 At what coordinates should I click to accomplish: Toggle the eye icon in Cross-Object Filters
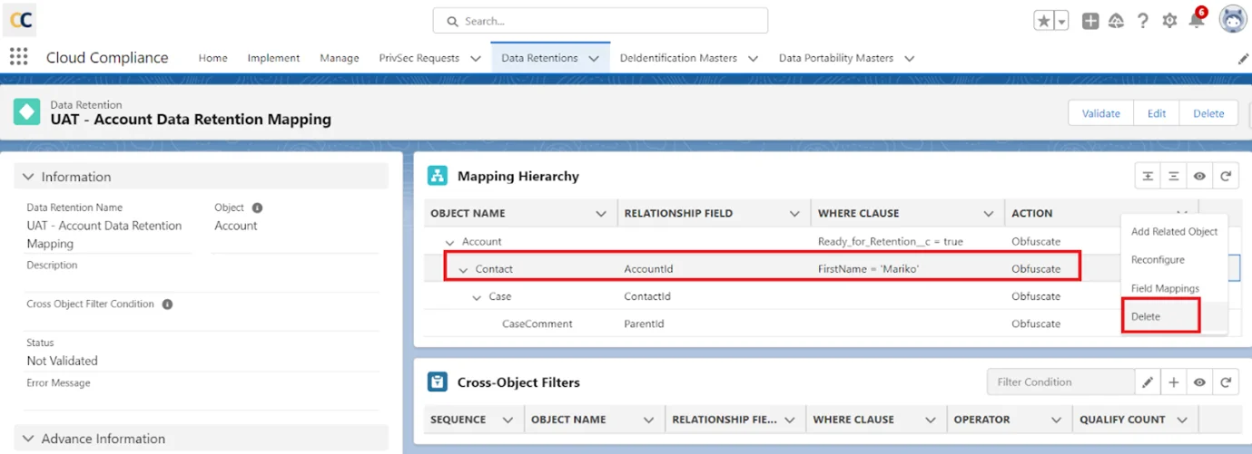[1199, 382]
